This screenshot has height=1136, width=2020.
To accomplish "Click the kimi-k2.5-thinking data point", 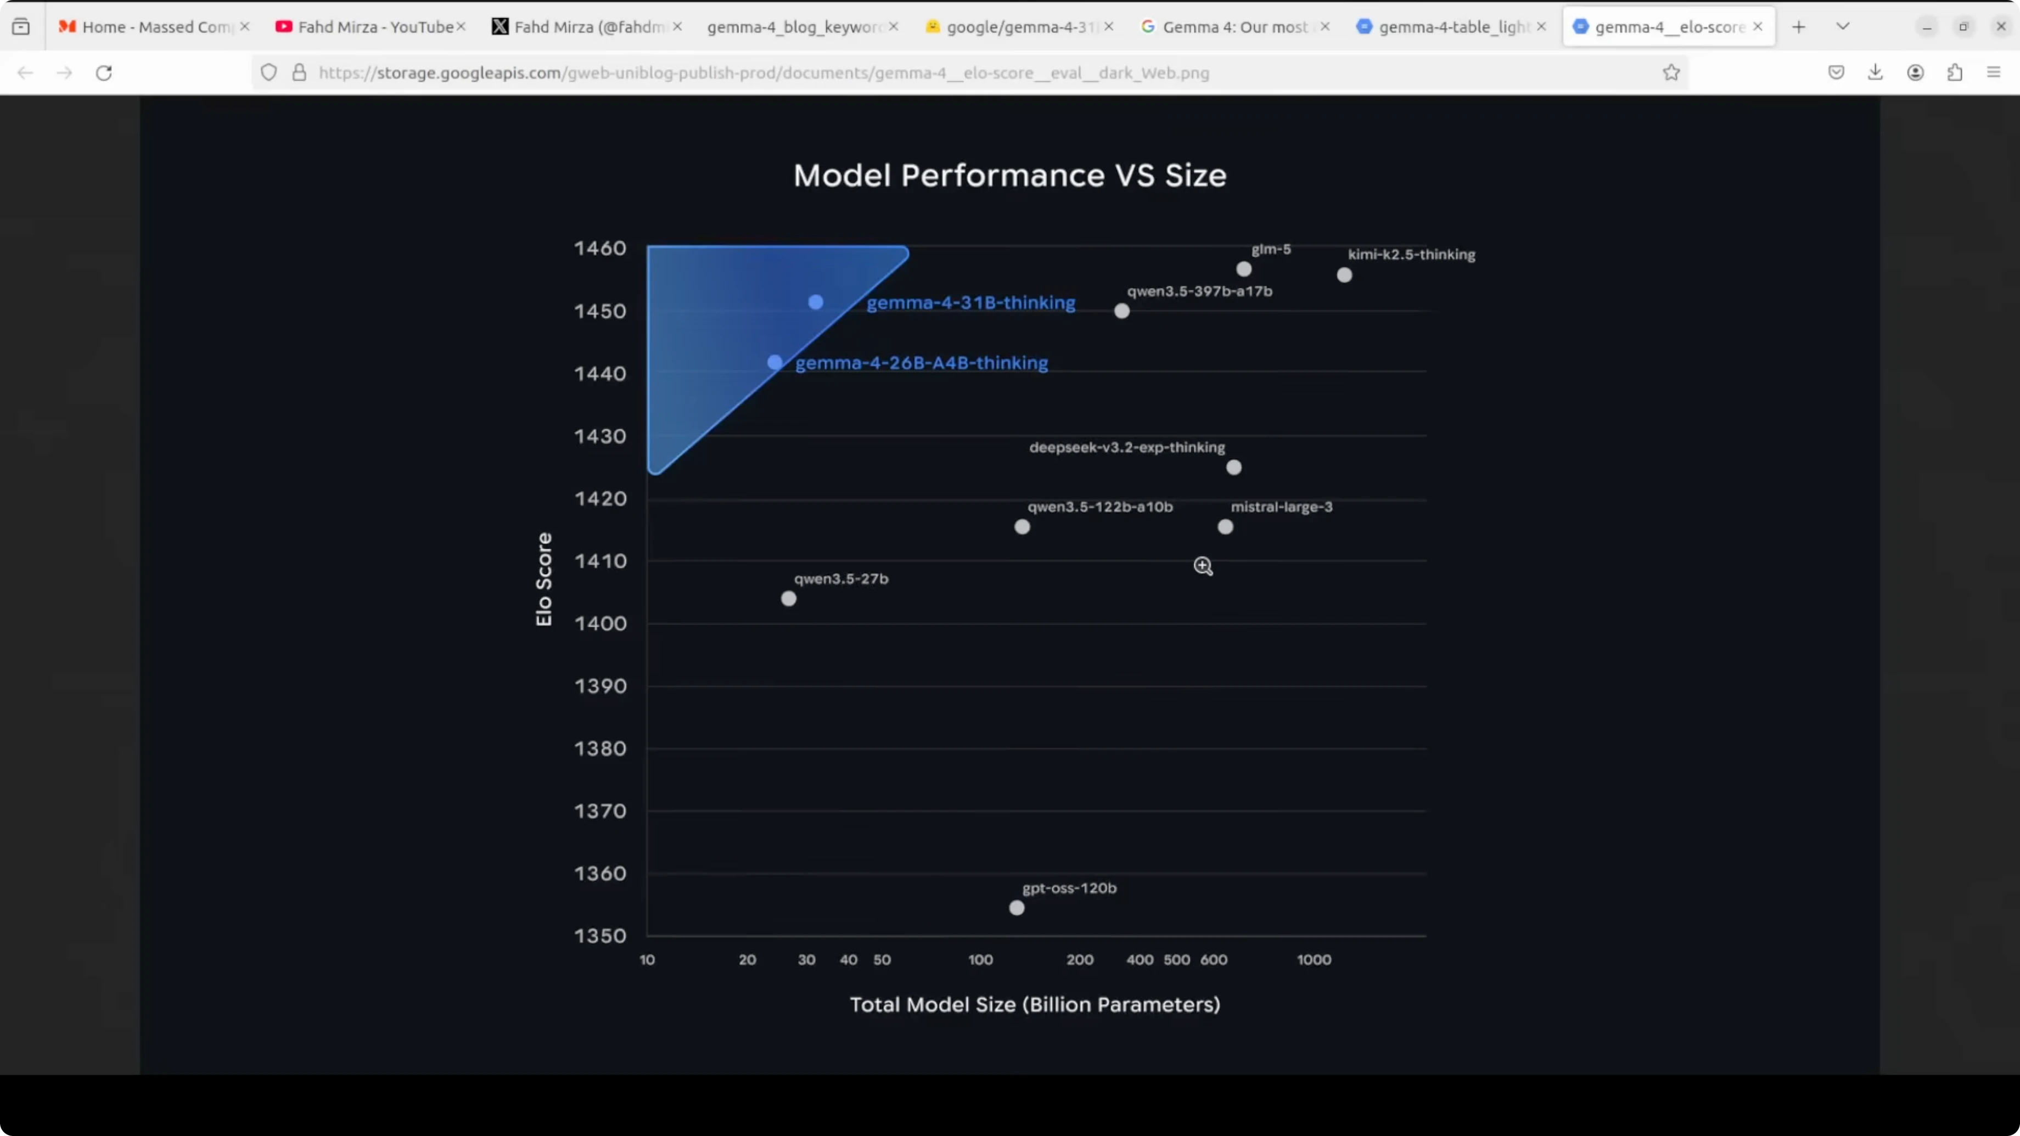I will [1344, 275].
